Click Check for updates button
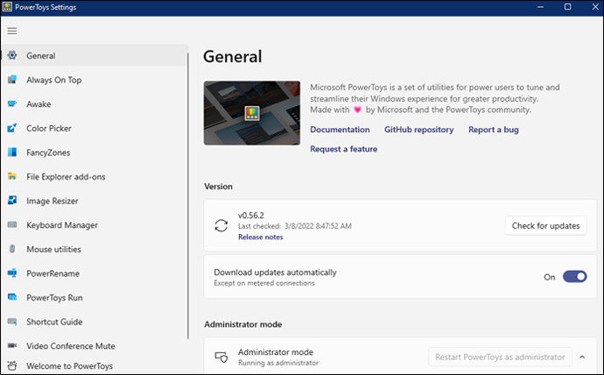The image size is (604, 375). [546, 226]
